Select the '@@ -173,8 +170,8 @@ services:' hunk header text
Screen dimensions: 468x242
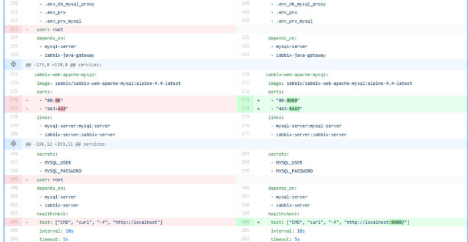64,64
